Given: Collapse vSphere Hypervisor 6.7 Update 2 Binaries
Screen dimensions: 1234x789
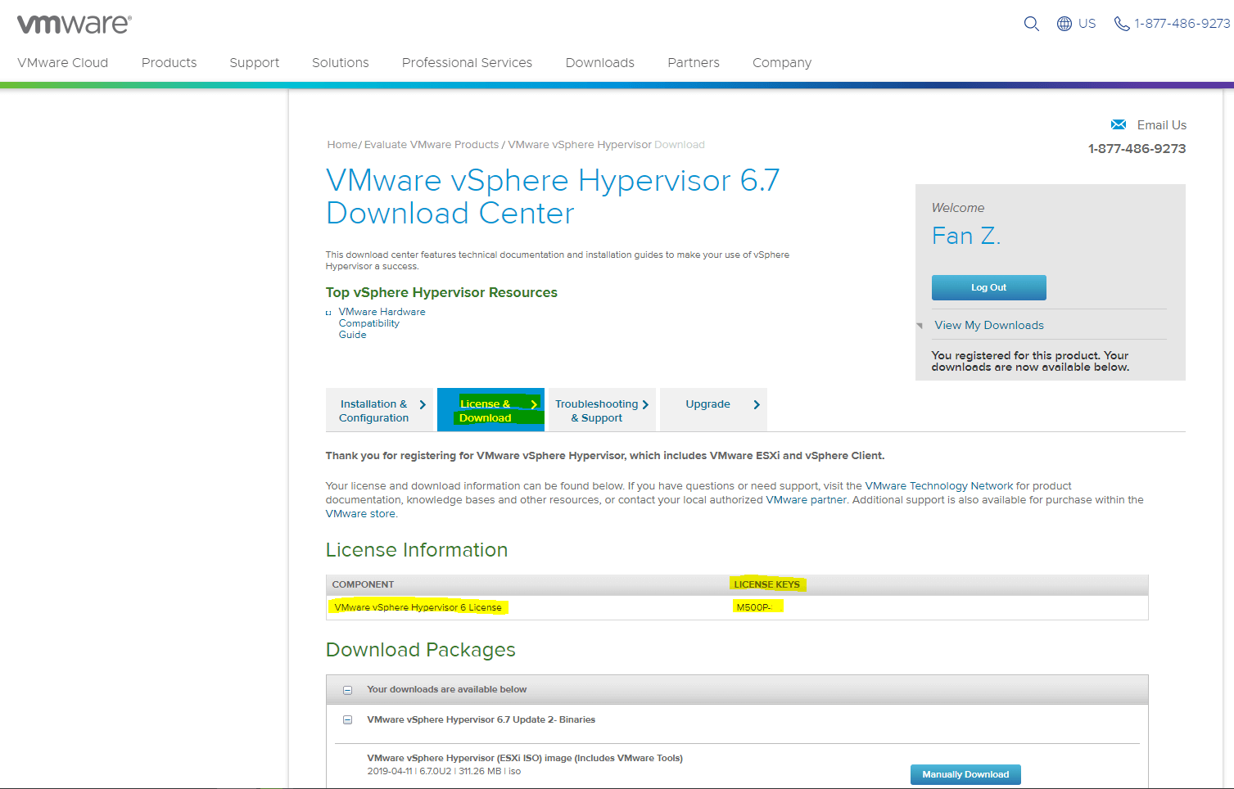Looking at the screenshot, I should 347,720.
